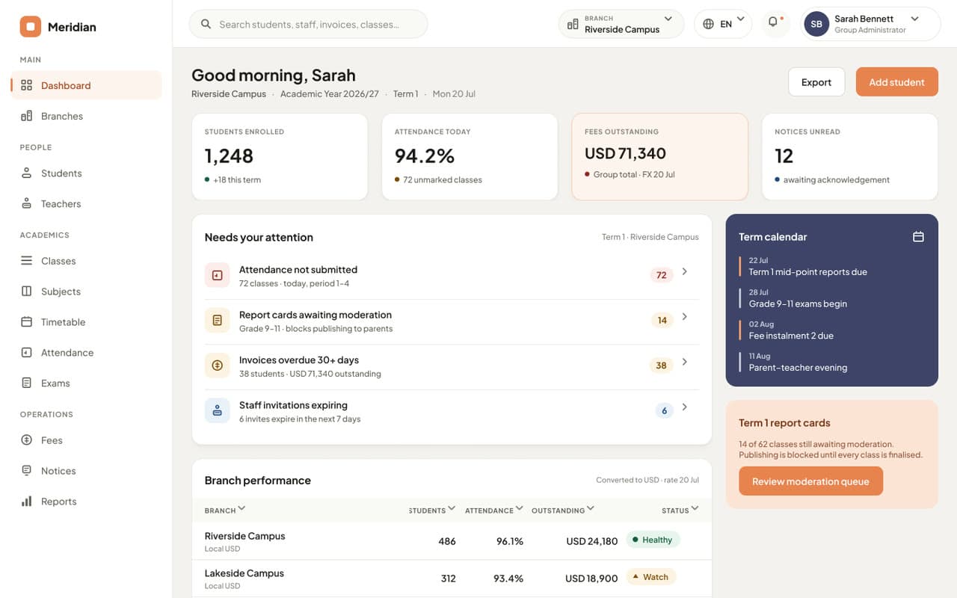957x598 pixels.
Task: Open Review moderation queue
Action: coord(810,481)
